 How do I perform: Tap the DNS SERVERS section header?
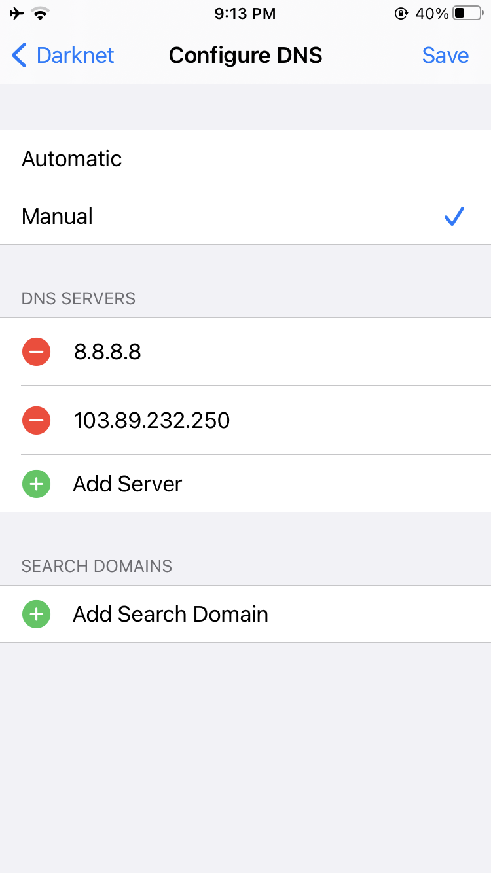[x=79, y=298]
